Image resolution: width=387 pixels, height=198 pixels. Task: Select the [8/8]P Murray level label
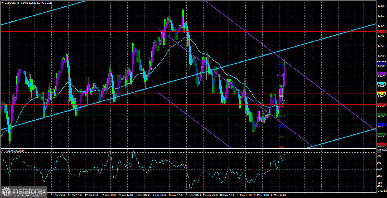(282, 86)
